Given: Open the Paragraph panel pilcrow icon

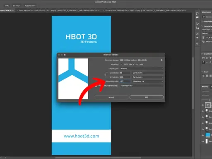Looking at the screenshot, I should [x=197, y=38].
